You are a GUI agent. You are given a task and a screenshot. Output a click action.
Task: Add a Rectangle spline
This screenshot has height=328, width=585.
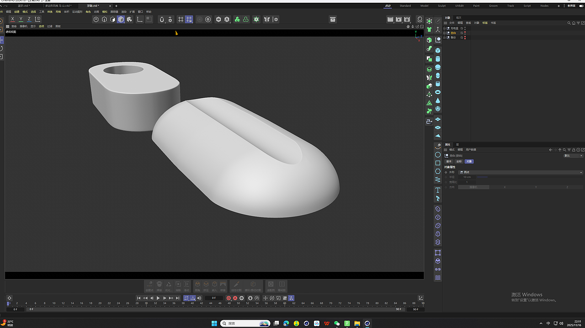point(438,163)
